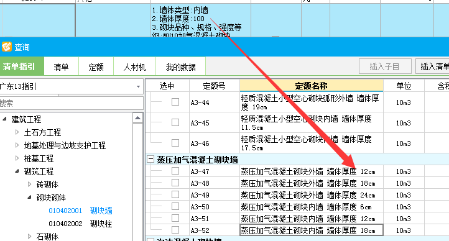Expand the 地基处理与边坡支护工程 node

tap(17, 145)
